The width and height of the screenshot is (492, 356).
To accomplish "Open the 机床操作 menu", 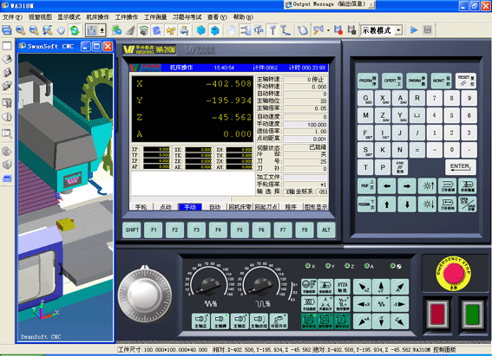I will pos(97,17).
